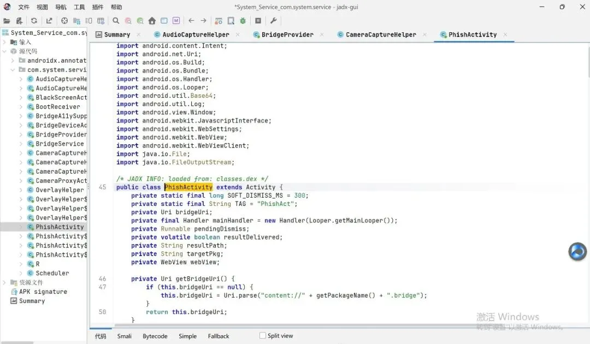This screenshot has width=590, height=344.
Task: Switch to the CameraCaptureHelper tab
Action: point(381,34)
